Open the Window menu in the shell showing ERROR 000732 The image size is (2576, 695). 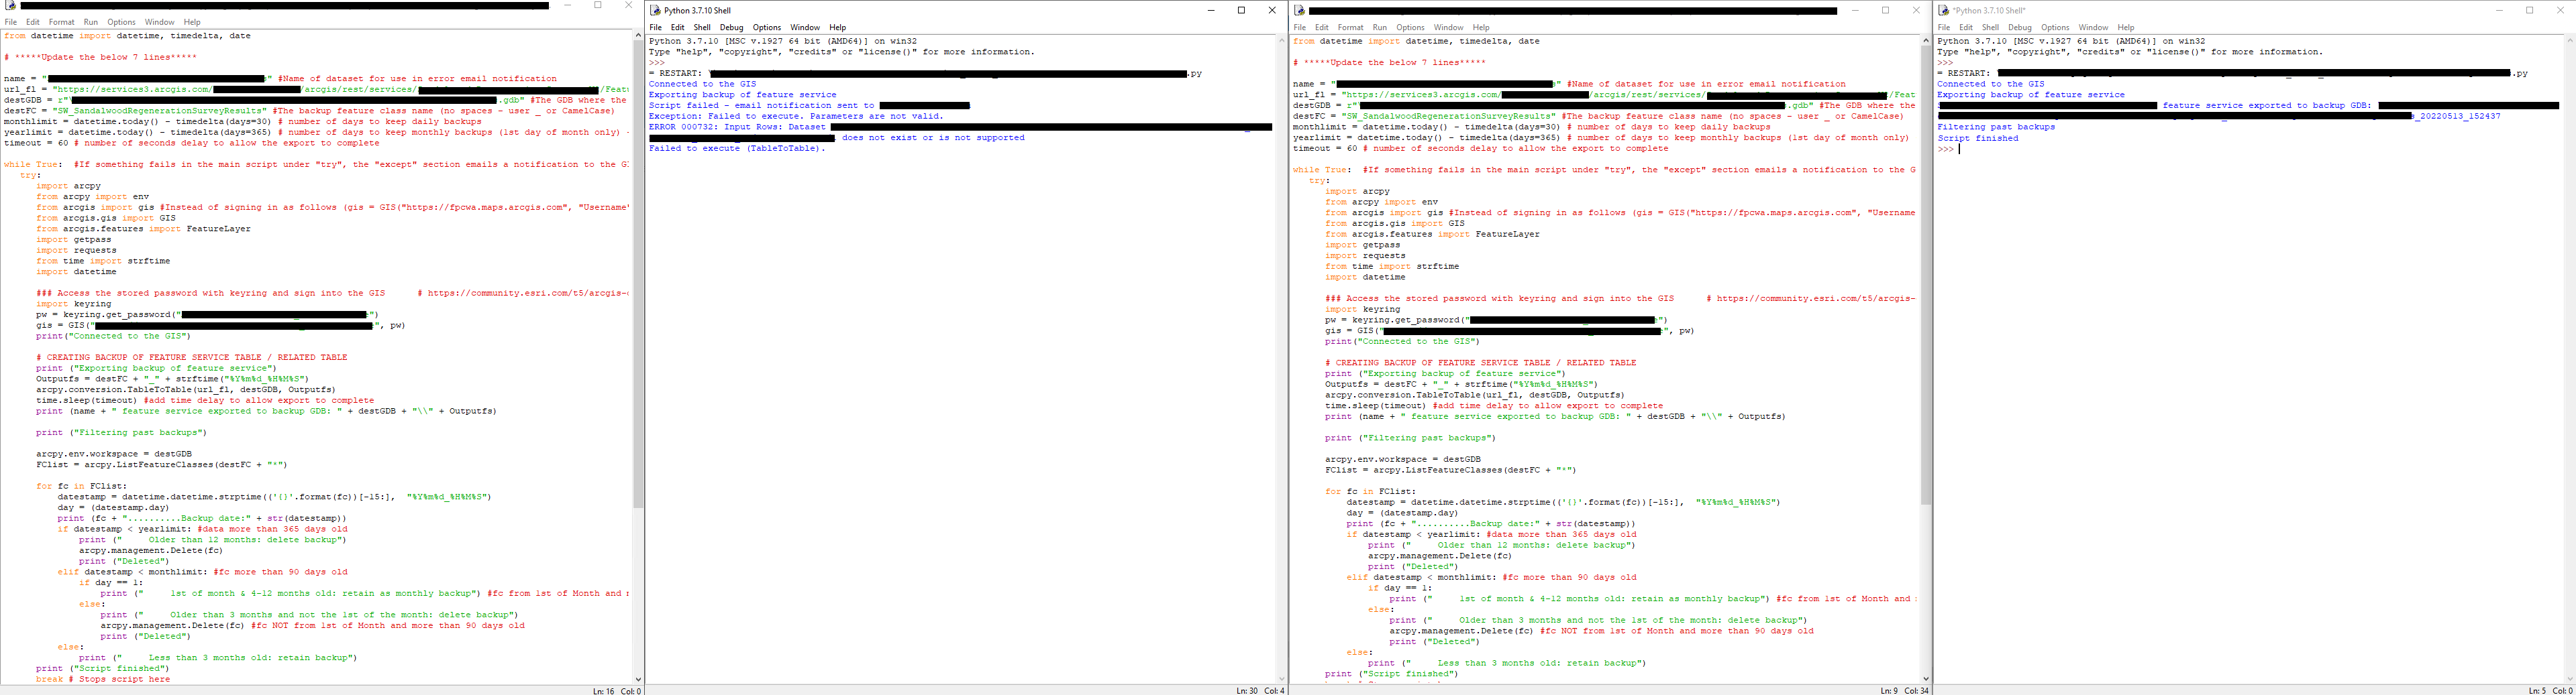pyautogui.click(x=805, y=28)
